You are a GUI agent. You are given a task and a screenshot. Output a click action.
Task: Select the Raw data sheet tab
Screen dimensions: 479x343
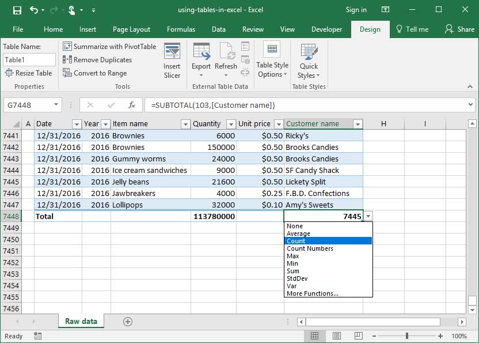(81, 321)
